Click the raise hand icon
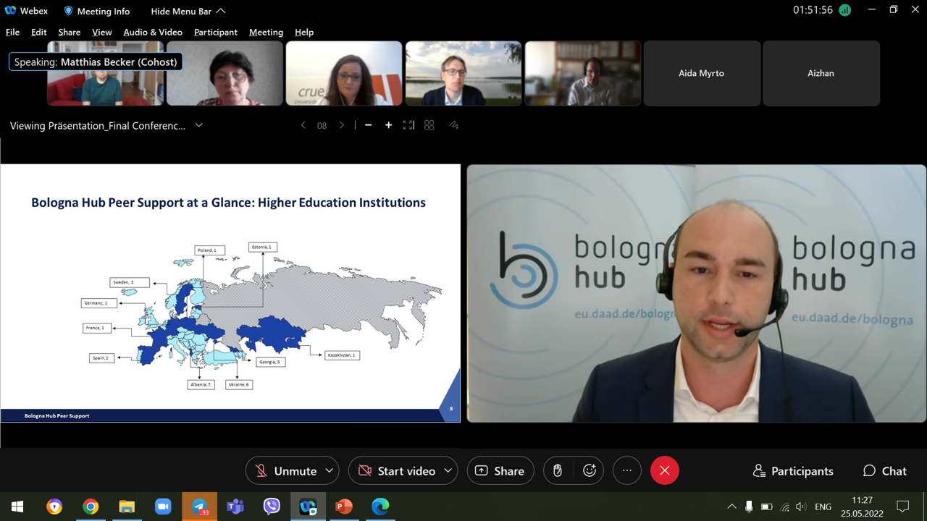Screen dimensions: 927x521 click(557, 470)
